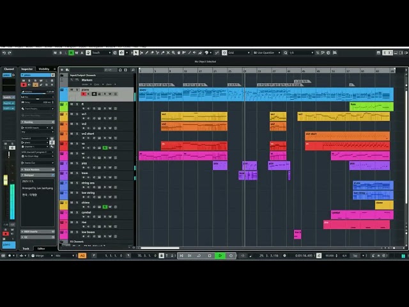Toggle Auto-Scroll button in toolbar

(x=121, y=52)
